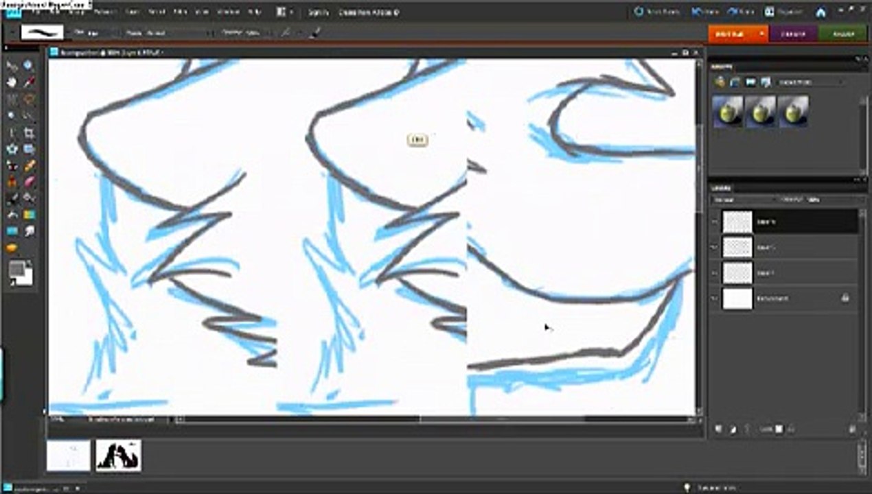Image resolution: width=872 pixels, height=494 pixels.
Task: Expand EDIT Full mode dropdown arrow
Action: tap(762, 34)
